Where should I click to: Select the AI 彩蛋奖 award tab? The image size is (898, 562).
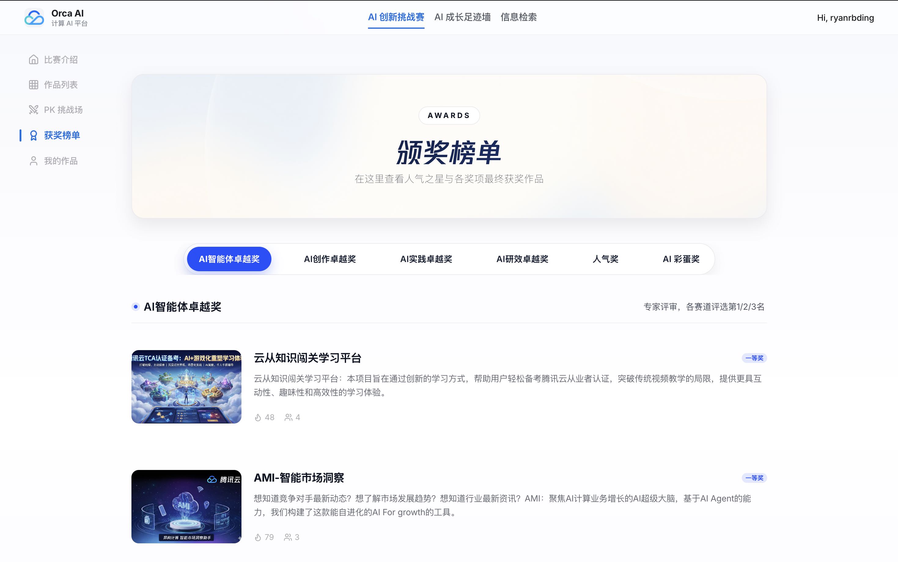tap(681, 259)
